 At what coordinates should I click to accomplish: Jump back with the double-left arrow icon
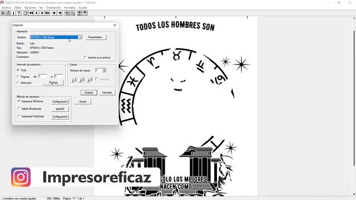point(31,13)
